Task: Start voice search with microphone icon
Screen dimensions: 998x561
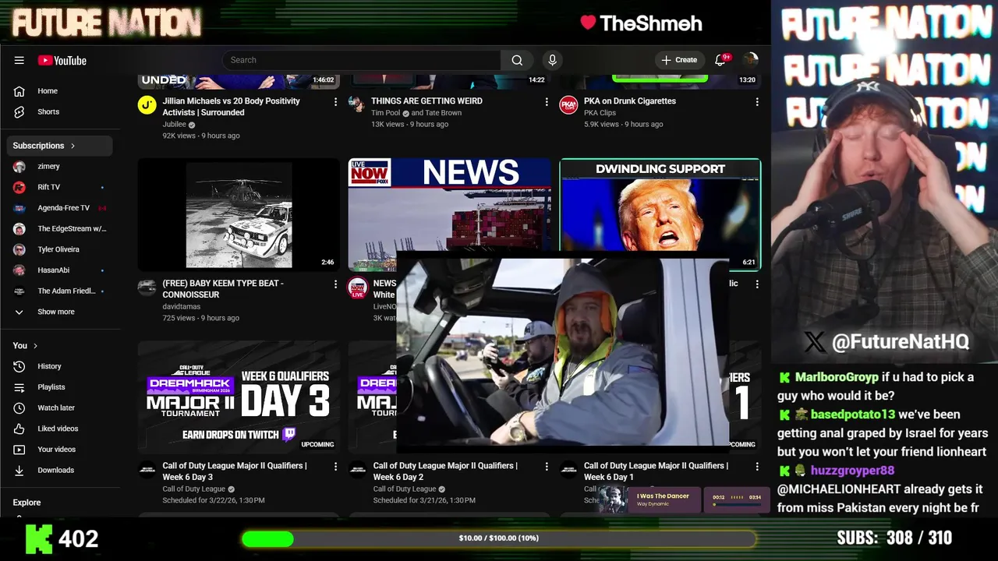Action: [552, 60]
